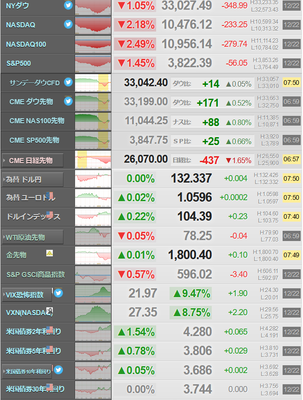
Task: Click Twitter icon next to CME ダウ先物
Action: (x=68, y=102)
